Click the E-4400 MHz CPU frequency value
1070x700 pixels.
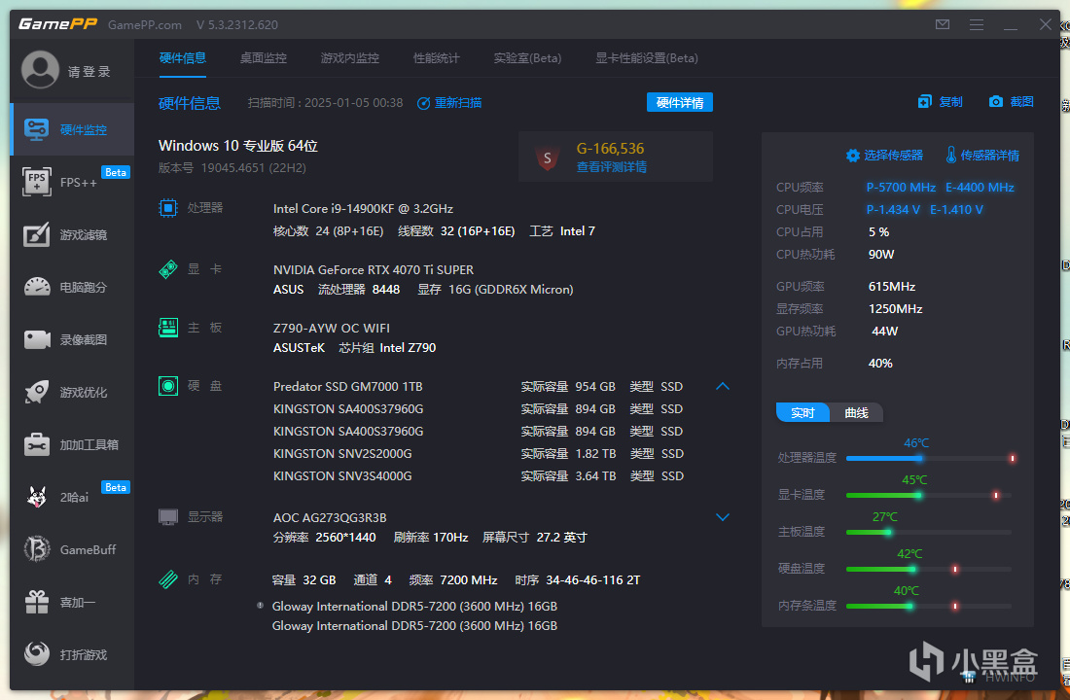pyautogui.click(x=980, y=188)
